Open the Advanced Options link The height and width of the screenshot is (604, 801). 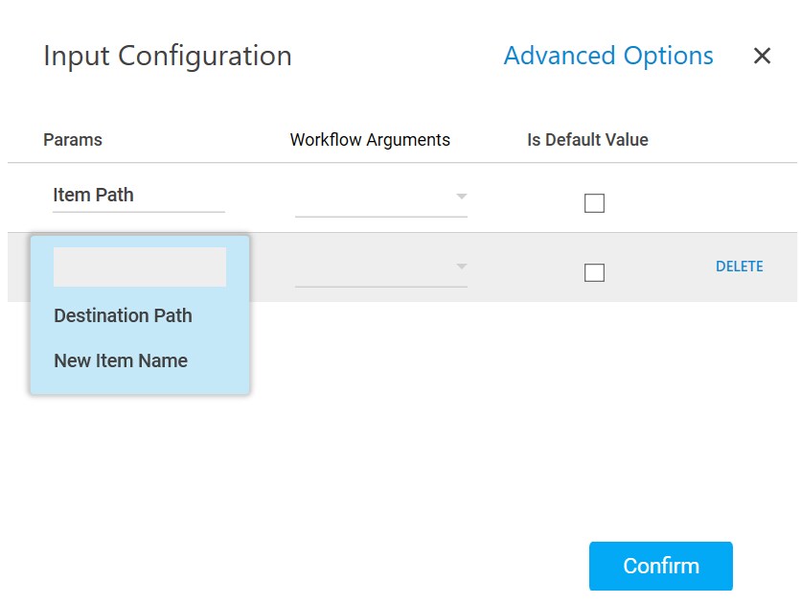point(608,56)
